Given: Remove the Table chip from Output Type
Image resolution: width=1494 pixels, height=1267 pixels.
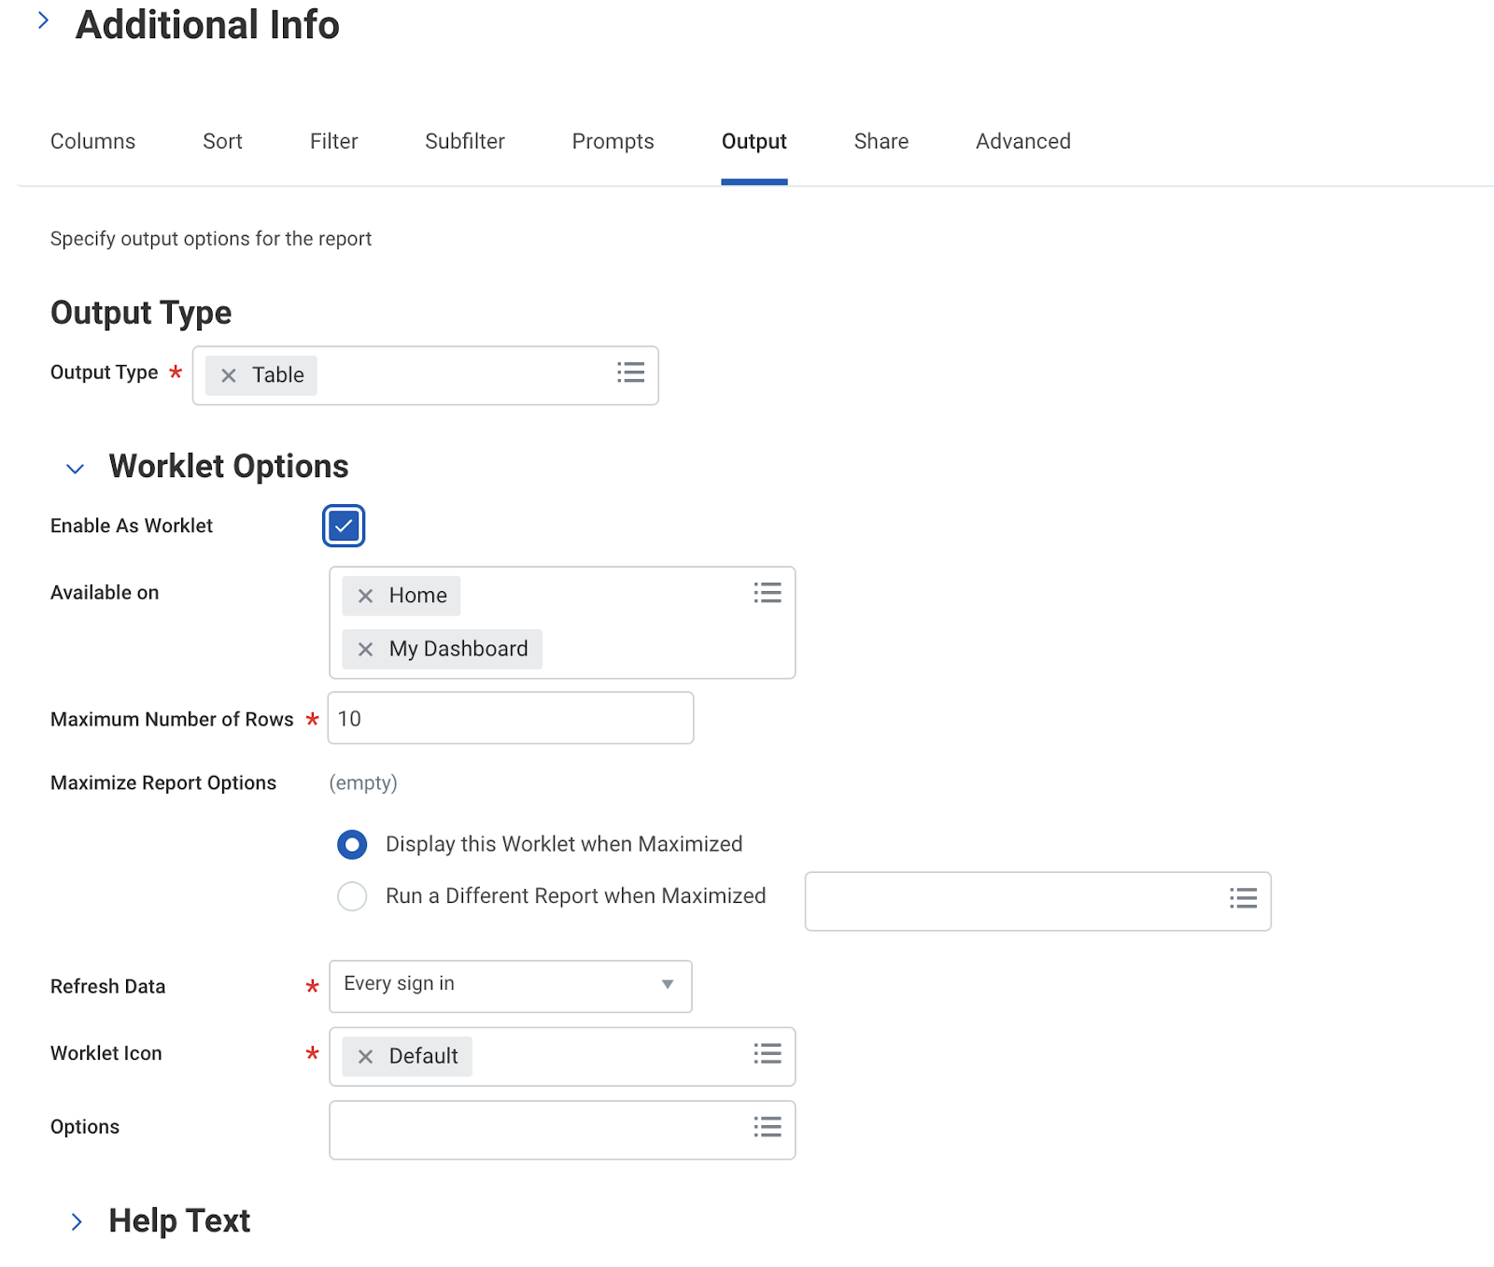Looking at the screenshot, I should click(228, 375).
